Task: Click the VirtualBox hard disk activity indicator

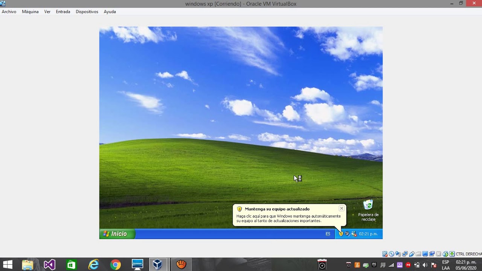Action: 385,254
